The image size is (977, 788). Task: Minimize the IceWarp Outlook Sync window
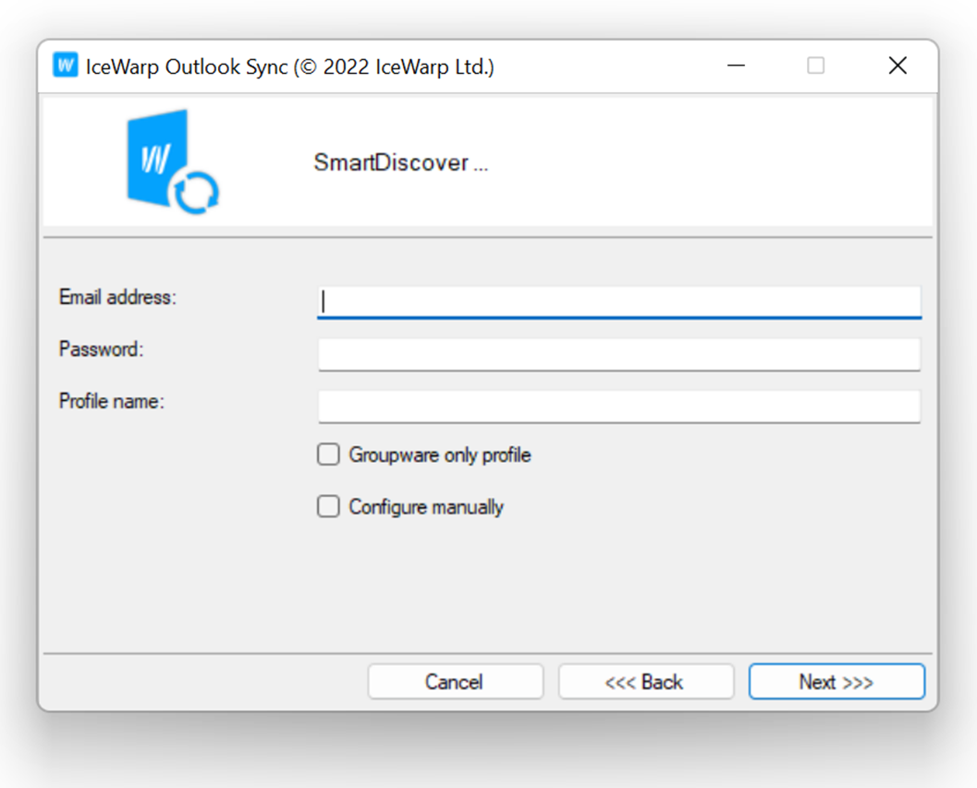click(x=736, y=66)
